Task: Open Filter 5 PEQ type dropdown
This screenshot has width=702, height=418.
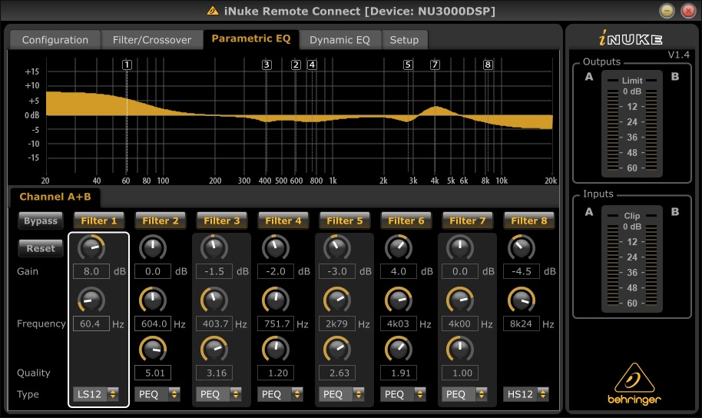Action: (x=342, y=394)
